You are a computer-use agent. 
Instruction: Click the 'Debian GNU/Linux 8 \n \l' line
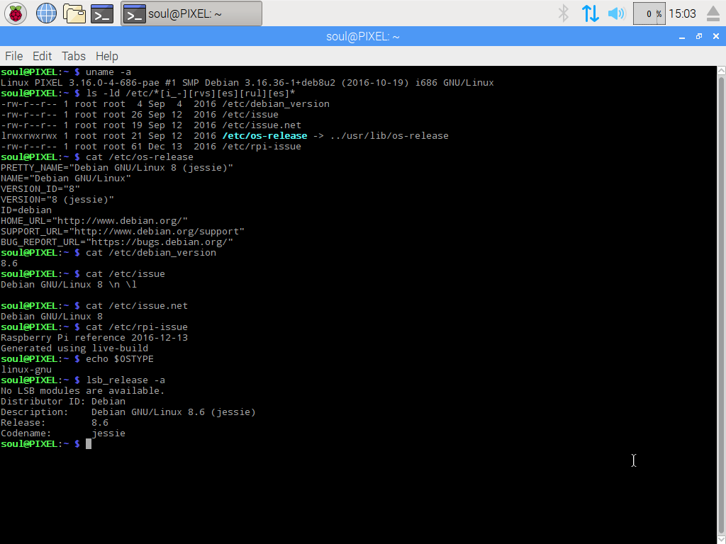coord(69,284)
